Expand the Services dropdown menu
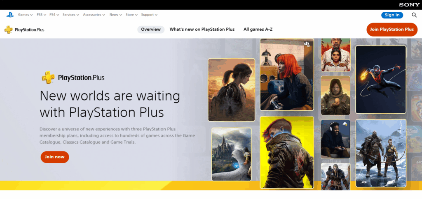This screenshot has width=422, height=199. click(x=71, y=15)
